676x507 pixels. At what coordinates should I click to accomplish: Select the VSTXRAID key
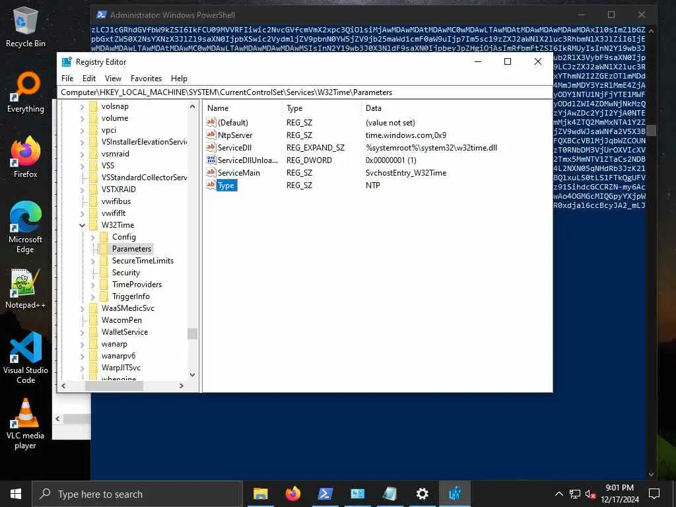point(119,189)
